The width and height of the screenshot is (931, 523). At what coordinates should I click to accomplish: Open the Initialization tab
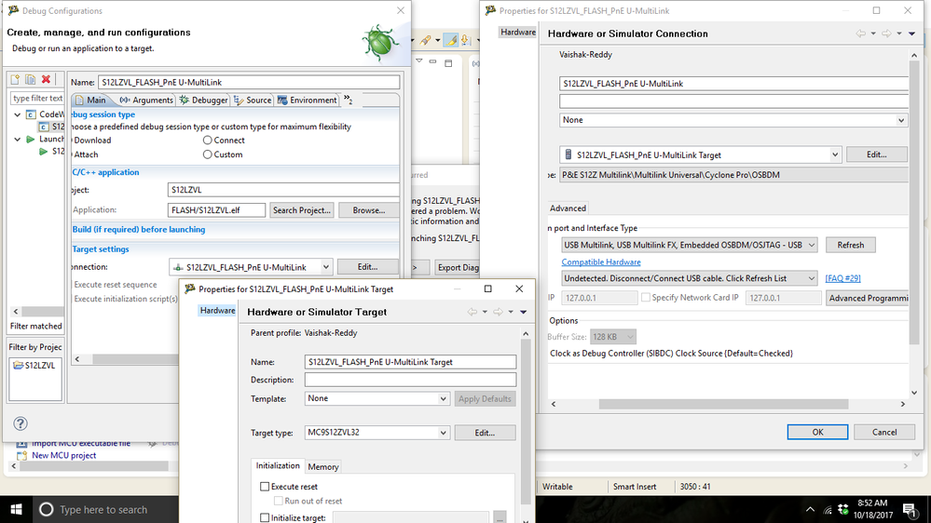point(278,465)
